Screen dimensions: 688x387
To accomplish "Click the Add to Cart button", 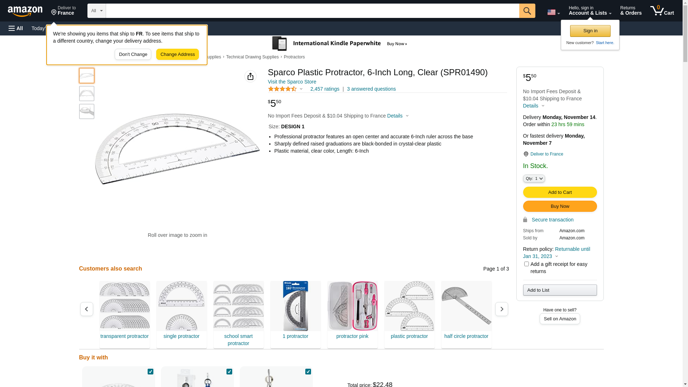I will (x=560, y=192).
